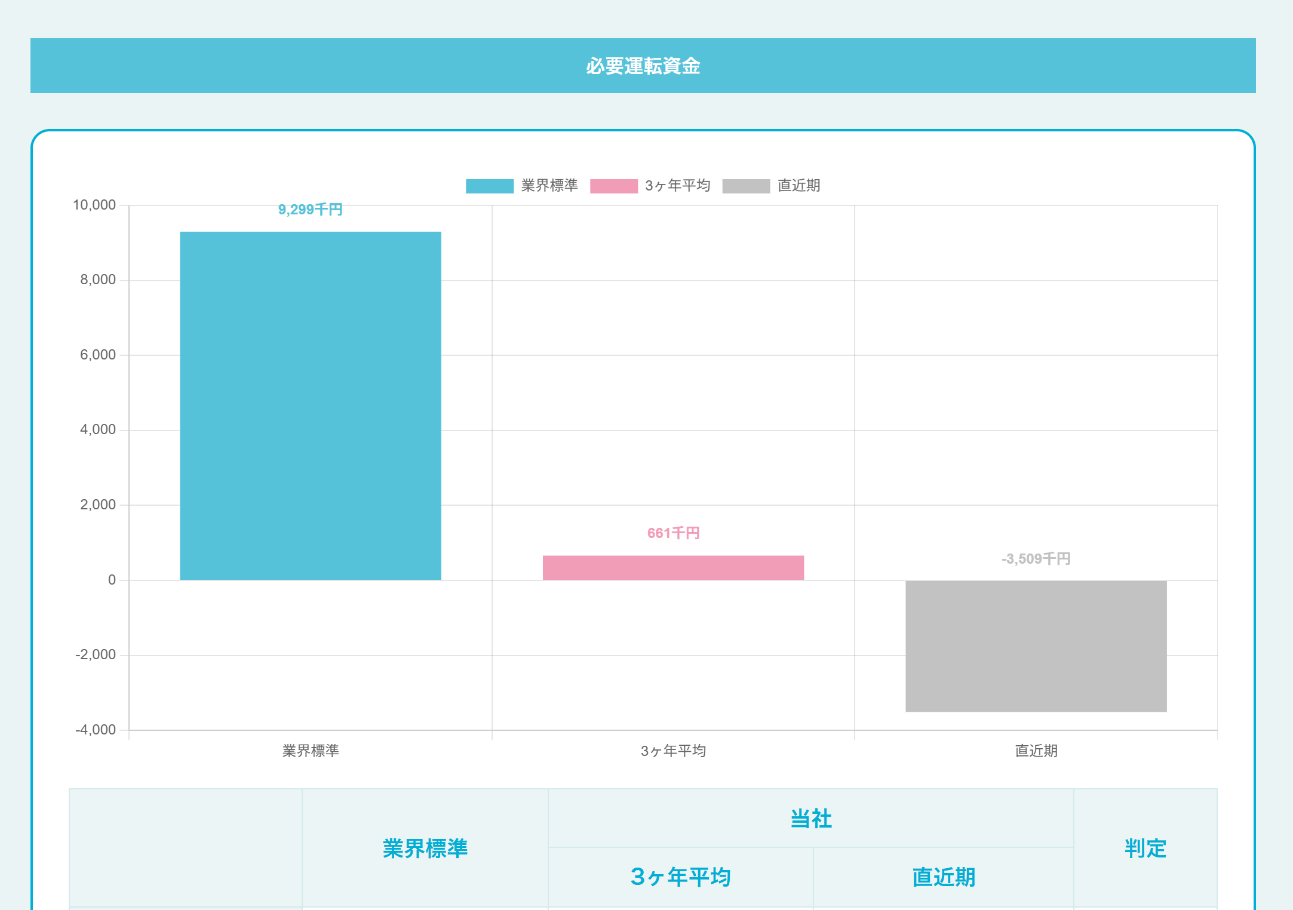Click the 当社 table header cell
The image size is (1293, 910).
(x=810, y=818)
